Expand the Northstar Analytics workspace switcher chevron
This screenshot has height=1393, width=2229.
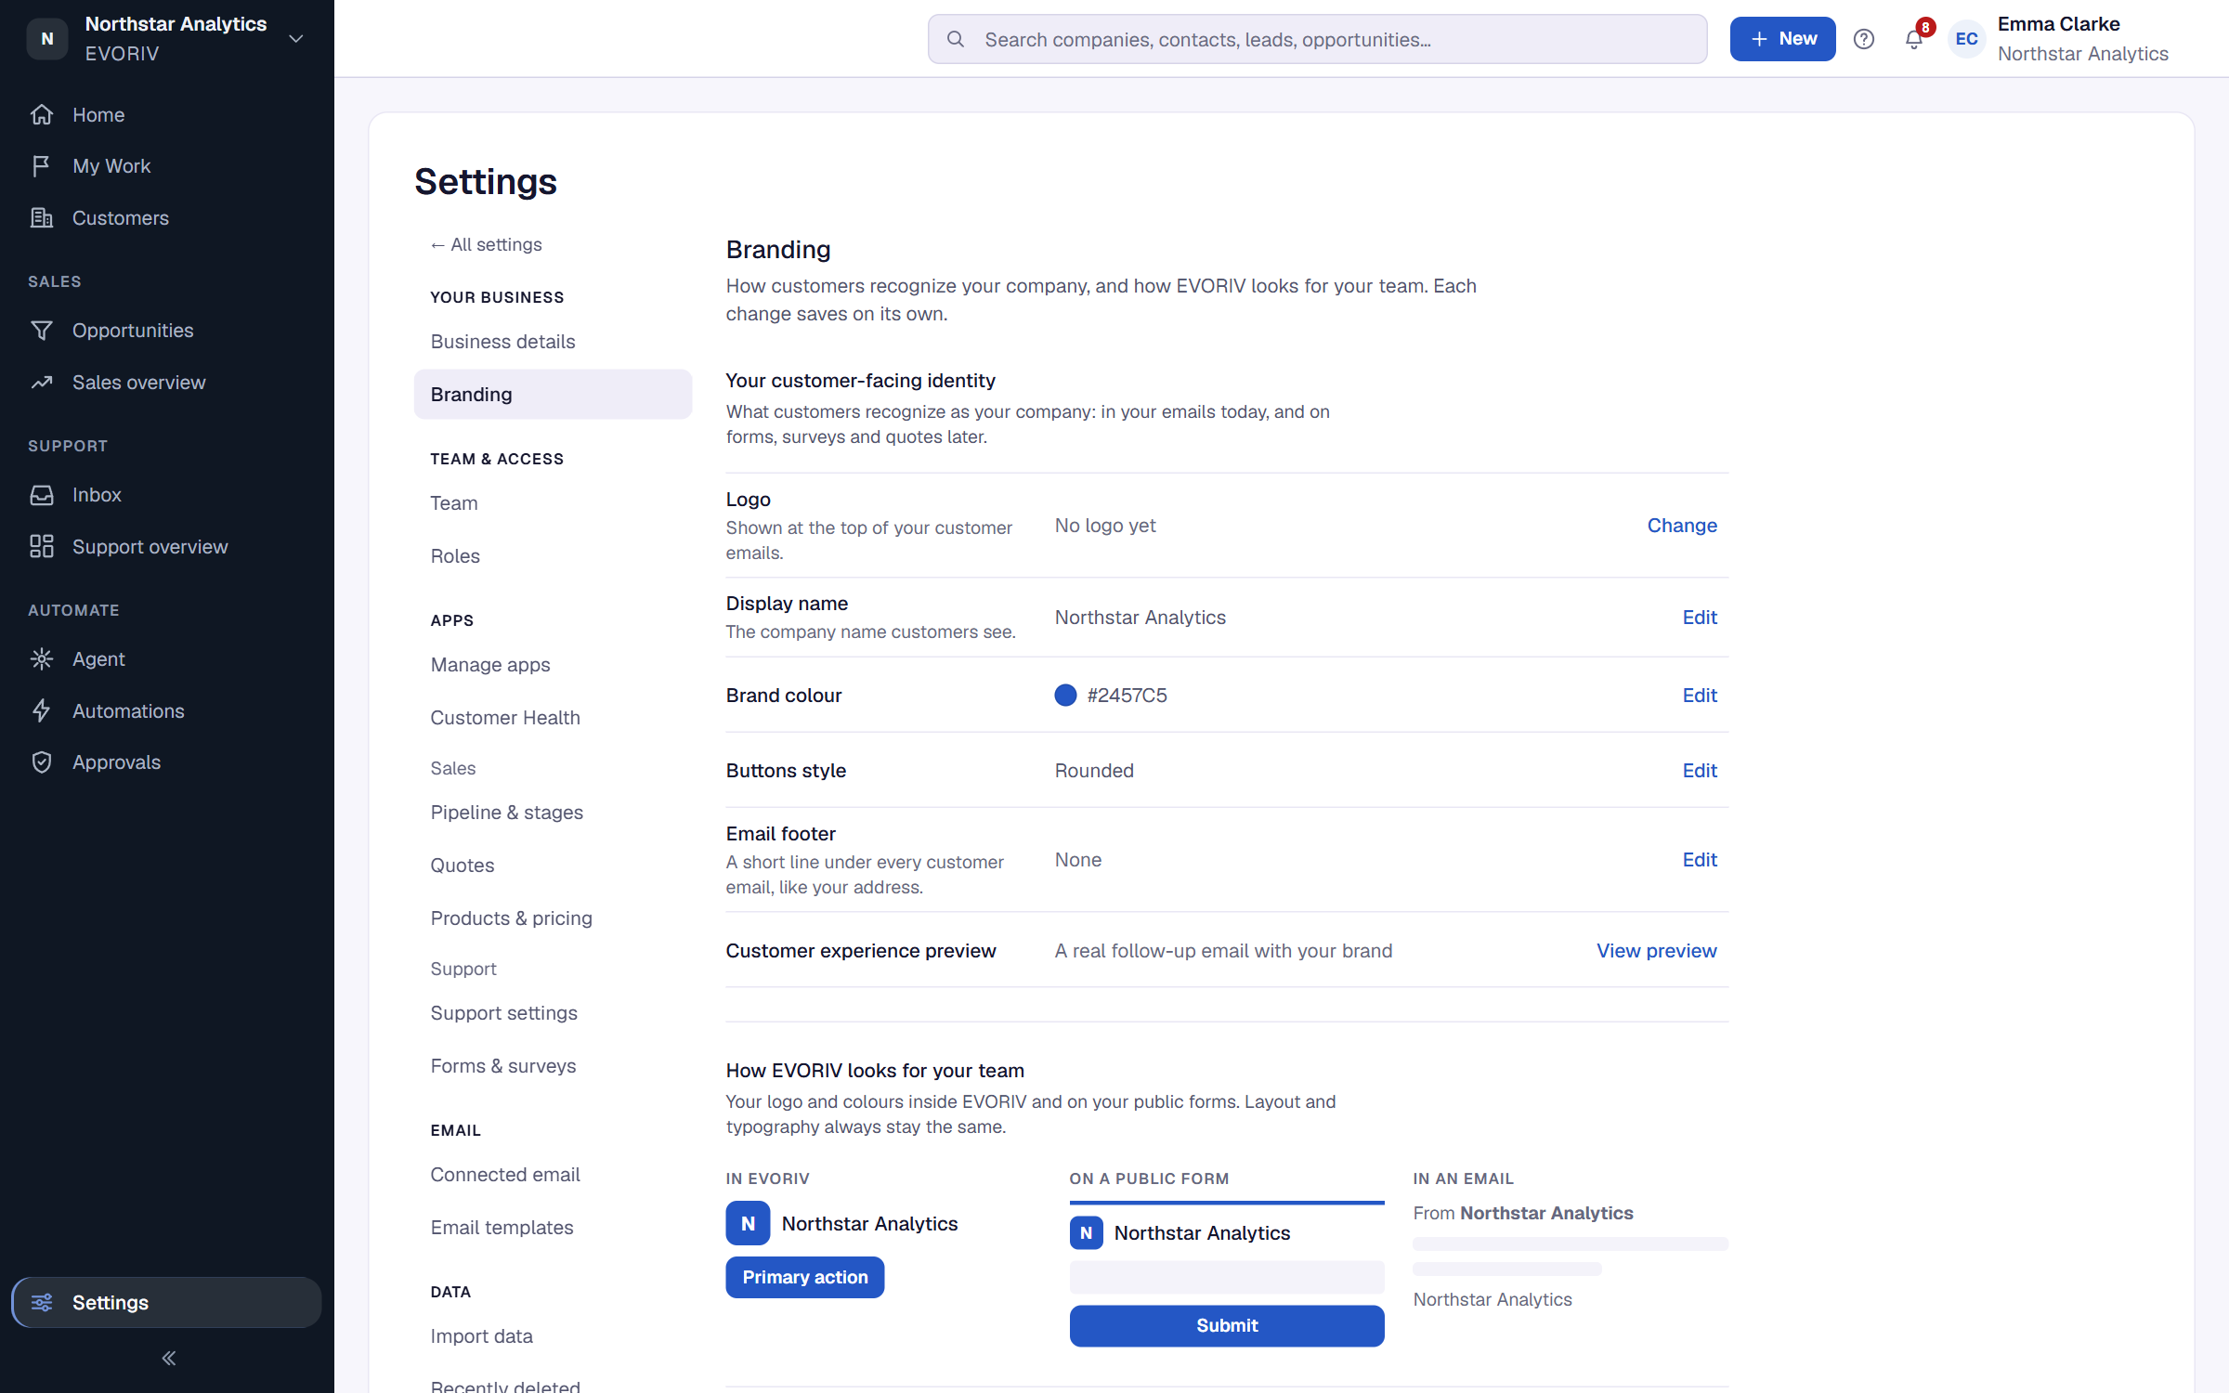[x=296, y=39]
